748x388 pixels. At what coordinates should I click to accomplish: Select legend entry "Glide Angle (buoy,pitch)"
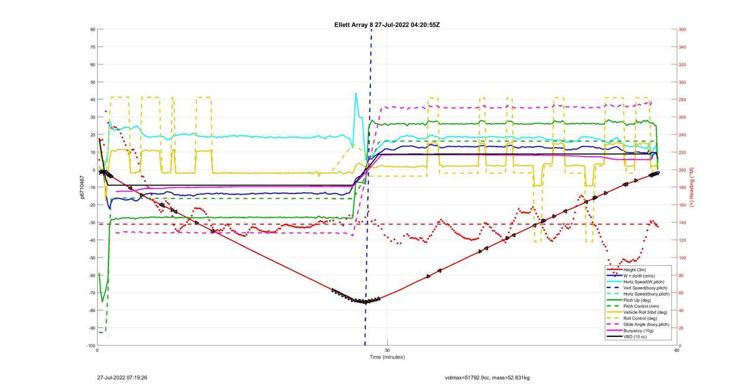click(638, 324)
